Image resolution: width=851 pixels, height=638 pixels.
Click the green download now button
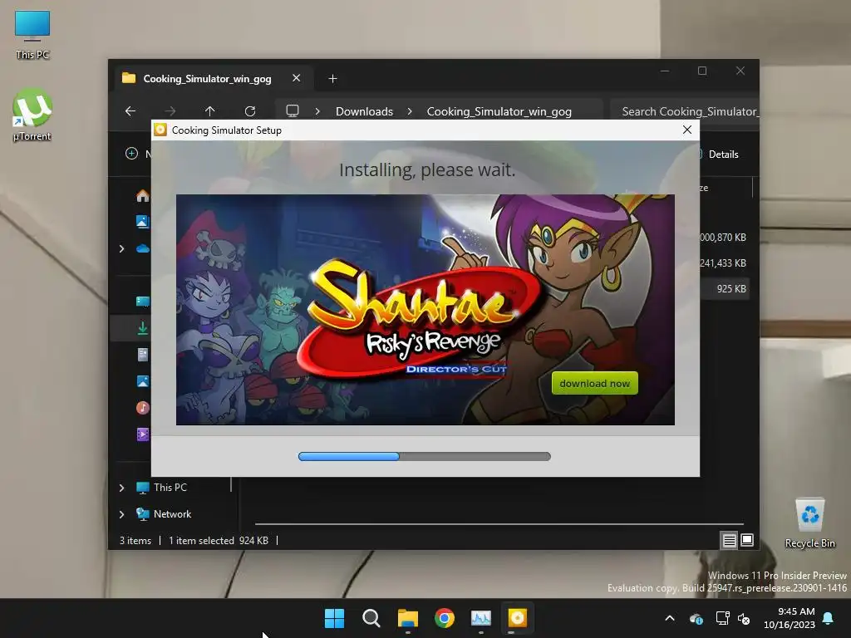tap(595, 384)
